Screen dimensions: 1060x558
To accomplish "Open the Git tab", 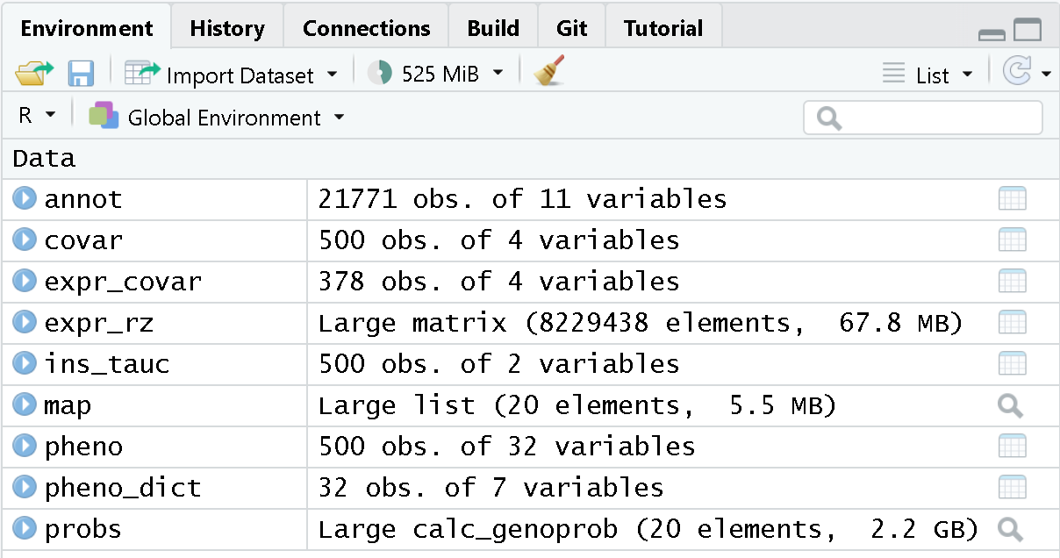I will point(571,27).
